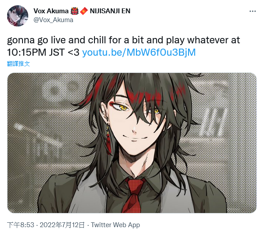Click the red envelope emoji beside the name
264x236 pixels.
tap(84, 11)
